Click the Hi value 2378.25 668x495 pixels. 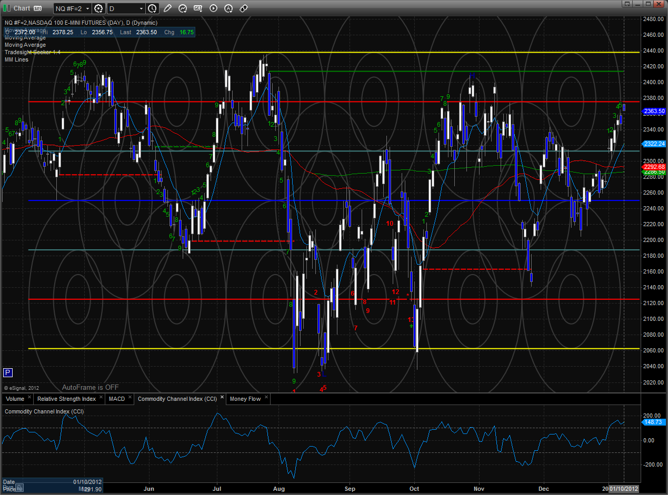62,32
